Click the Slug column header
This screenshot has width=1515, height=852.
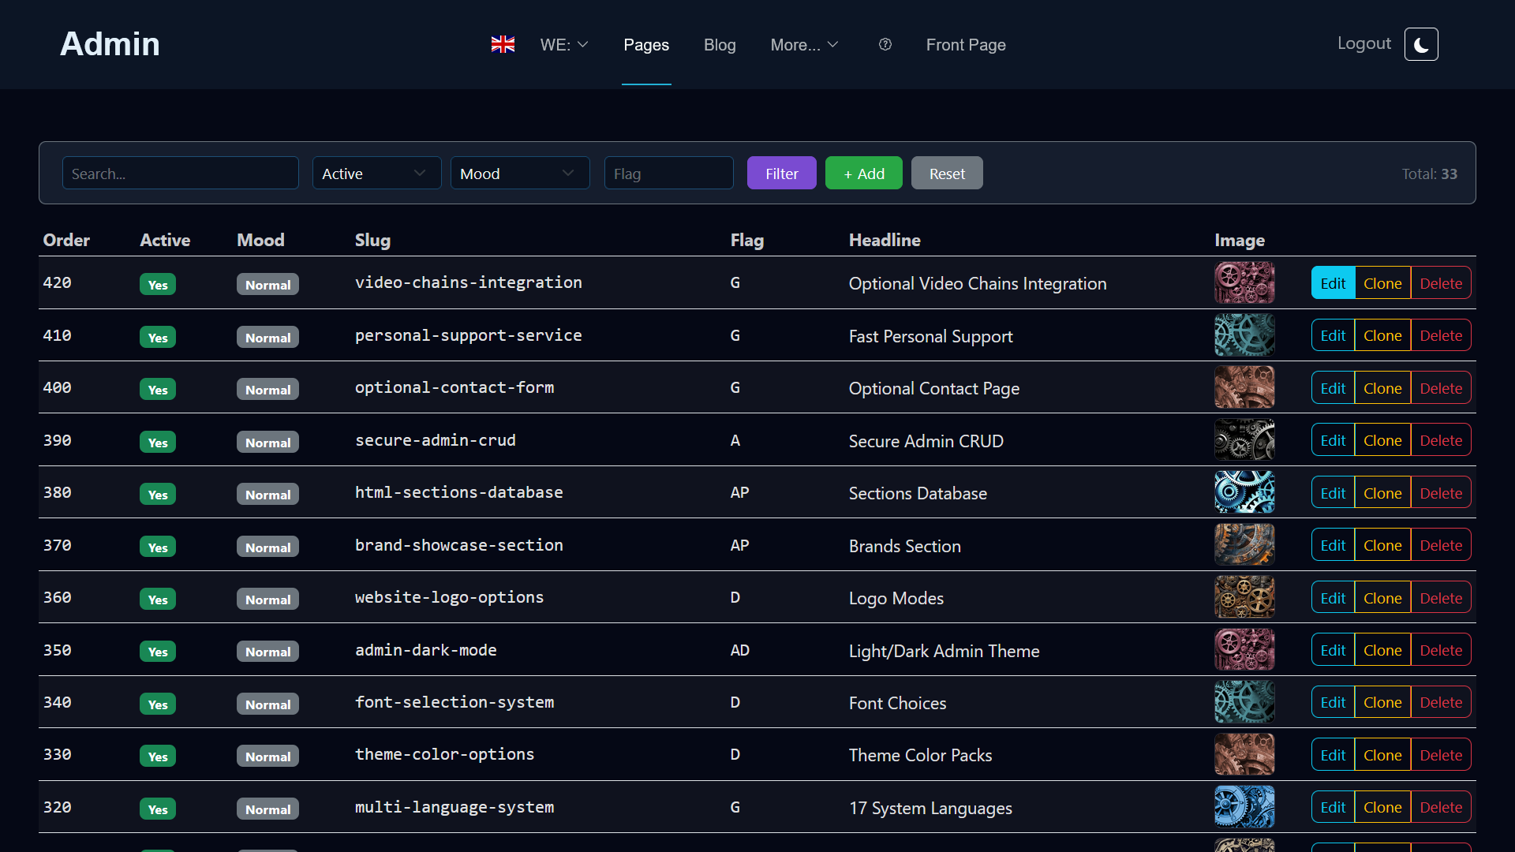[372, 240]
